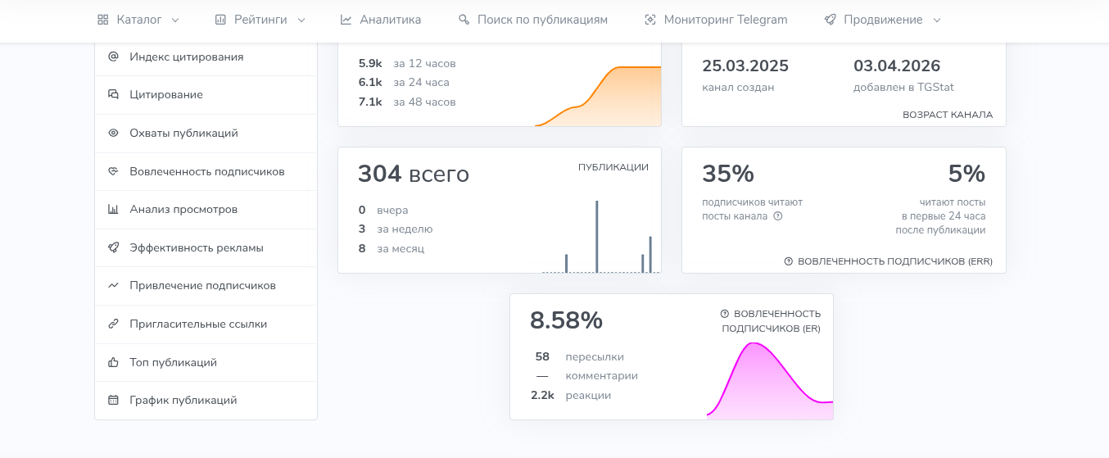
Task: Click the 7.1k за 48 часов row
Action: [407, 102]
